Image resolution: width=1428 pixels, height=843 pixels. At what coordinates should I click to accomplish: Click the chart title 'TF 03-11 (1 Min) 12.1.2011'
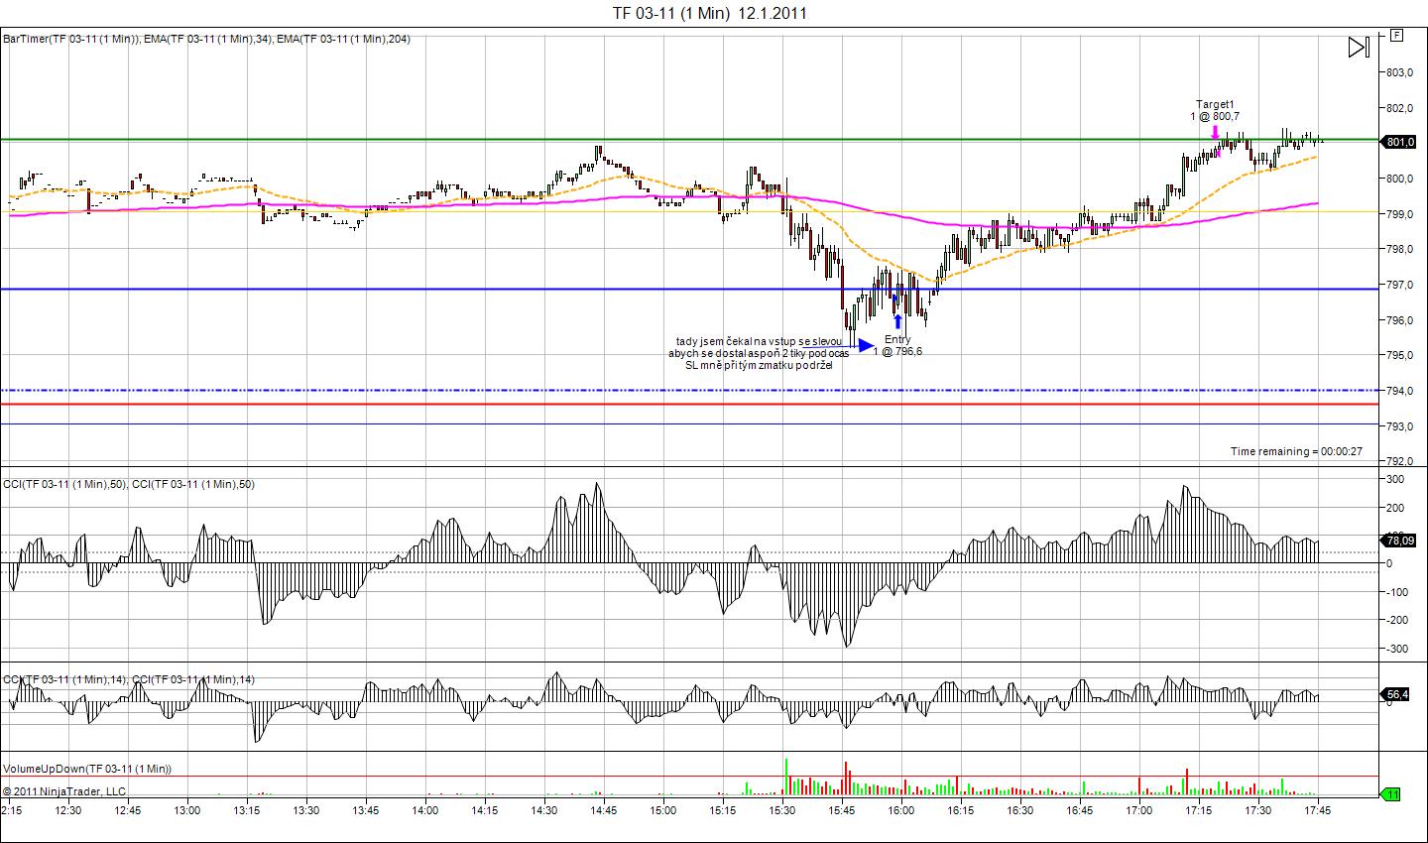[709, 13]
